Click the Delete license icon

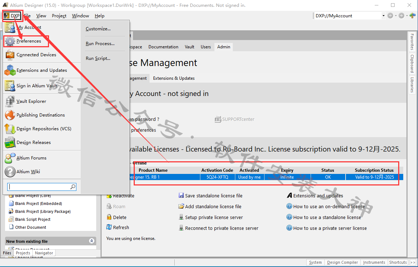click(109, 217)
